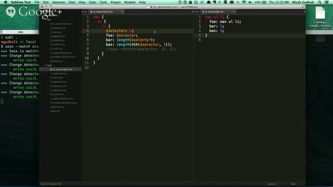Image resolution: width=333 pixels, height=187 pixels.
Task: Open the volume control in menu bar
Action: click(x=250, y=2)
